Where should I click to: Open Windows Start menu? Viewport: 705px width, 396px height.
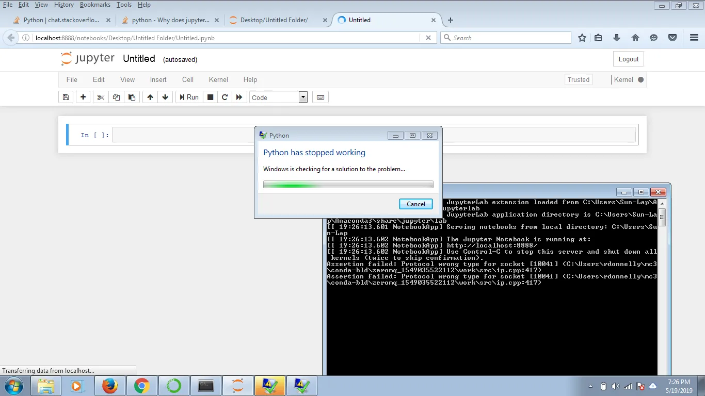(x=13, y=385)
